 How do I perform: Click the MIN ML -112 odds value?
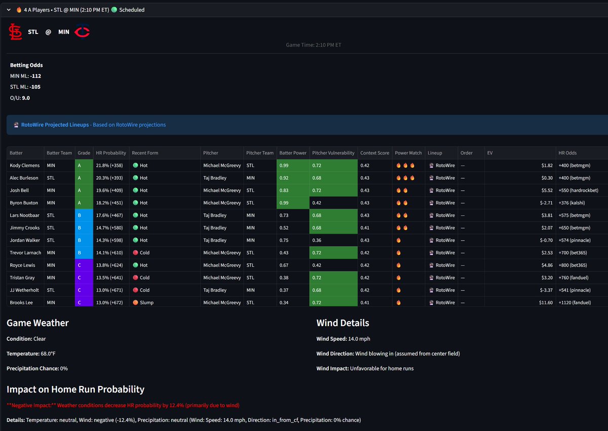click(35, 76)
